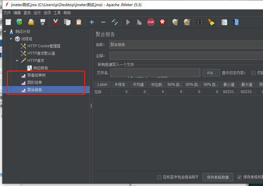Toggle 在标签中包含组名称 checkbox
The image size is (263, 186).
[159, 177]
